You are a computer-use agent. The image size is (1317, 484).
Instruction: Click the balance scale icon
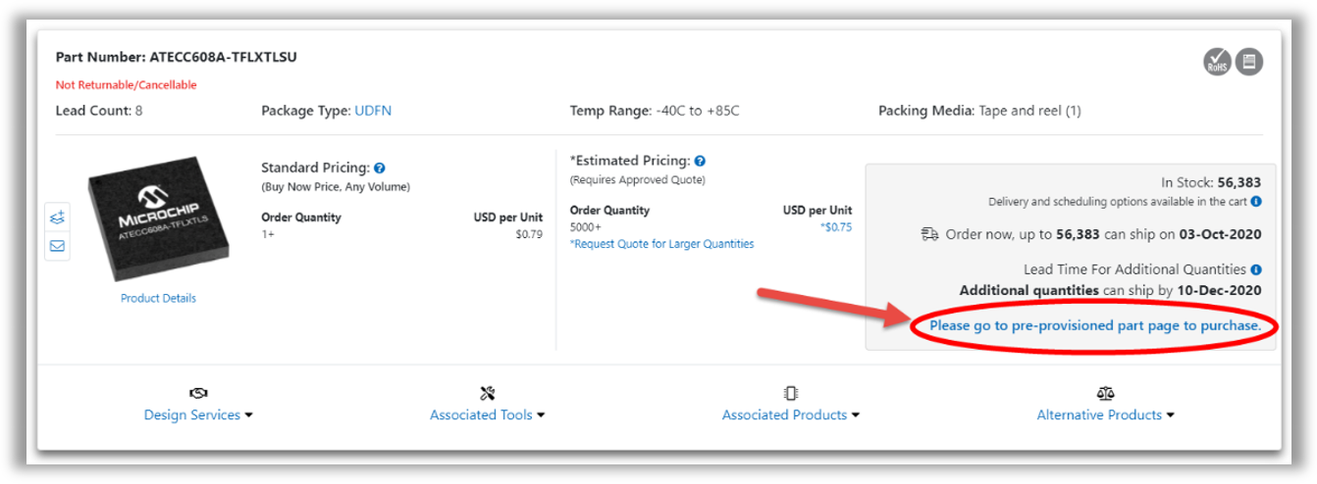tap(1105, 393)
